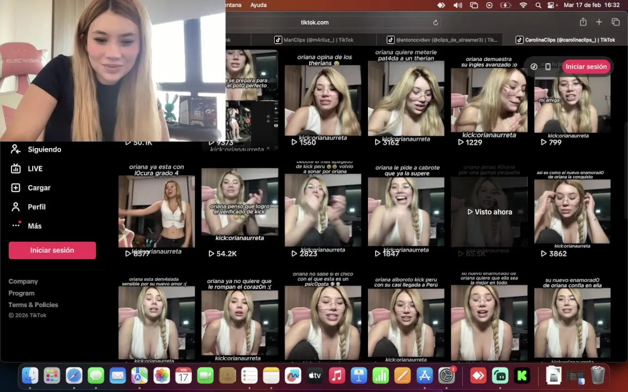Open Keynote from the Dock
Screen dimensions: 628x392
click(x=359, y=376)
